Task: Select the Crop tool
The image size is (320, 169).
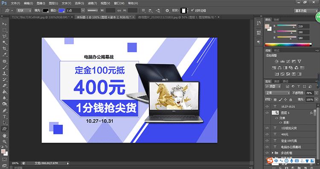Action: [x=4, y=49]
